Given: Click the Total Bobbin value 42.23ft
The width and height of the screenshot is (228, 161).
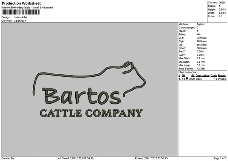Looking at the screenshot, I should pos(201,69).
